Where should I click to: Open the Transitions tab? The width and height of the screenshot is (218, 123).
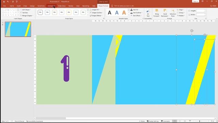click(41, 6)
